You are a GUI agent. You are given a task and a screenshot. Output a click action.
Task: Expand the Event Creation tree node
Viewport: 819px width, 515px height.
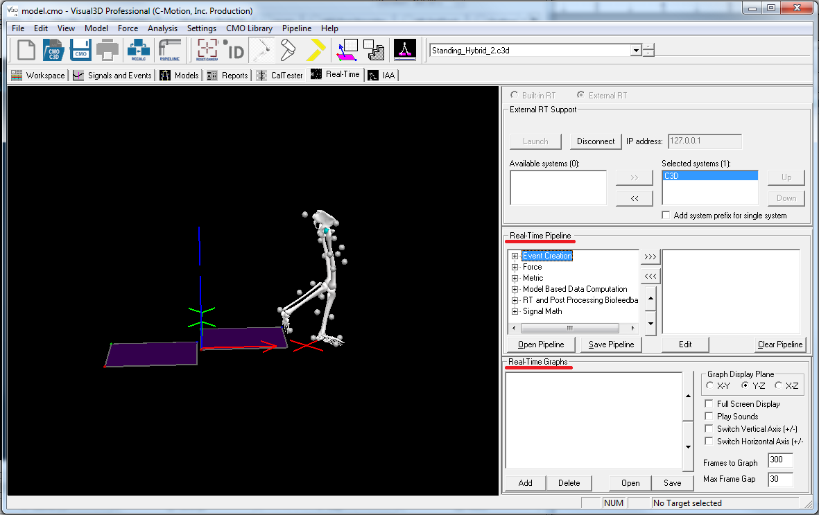click(x=515, y=256)
